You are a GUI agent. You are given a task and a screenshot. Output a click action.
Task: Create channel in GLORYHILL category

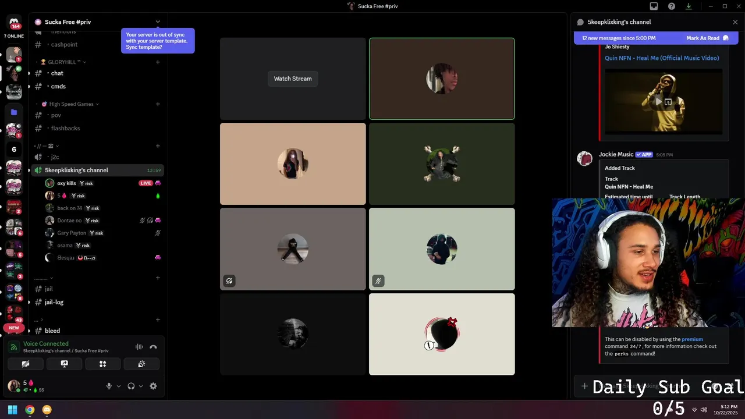pyautogui.click(x=158, y=62)
